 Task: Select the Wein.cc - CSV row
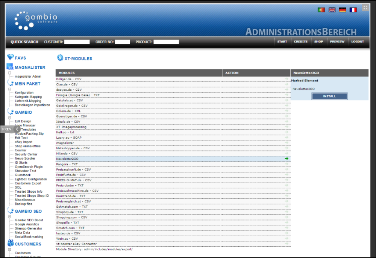[173, 238]
